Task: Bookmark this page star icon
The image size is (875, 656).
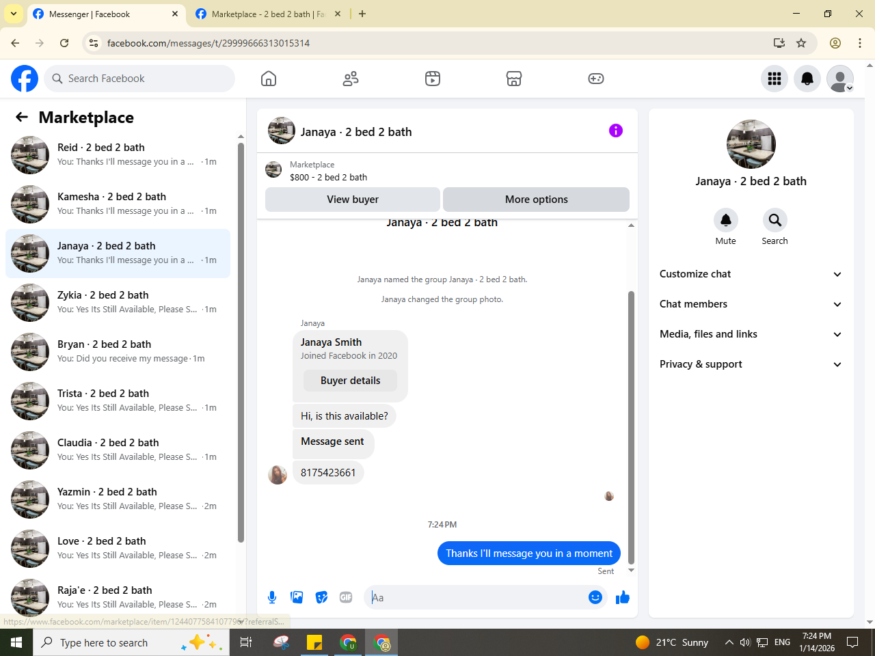Action: point(801,43)
